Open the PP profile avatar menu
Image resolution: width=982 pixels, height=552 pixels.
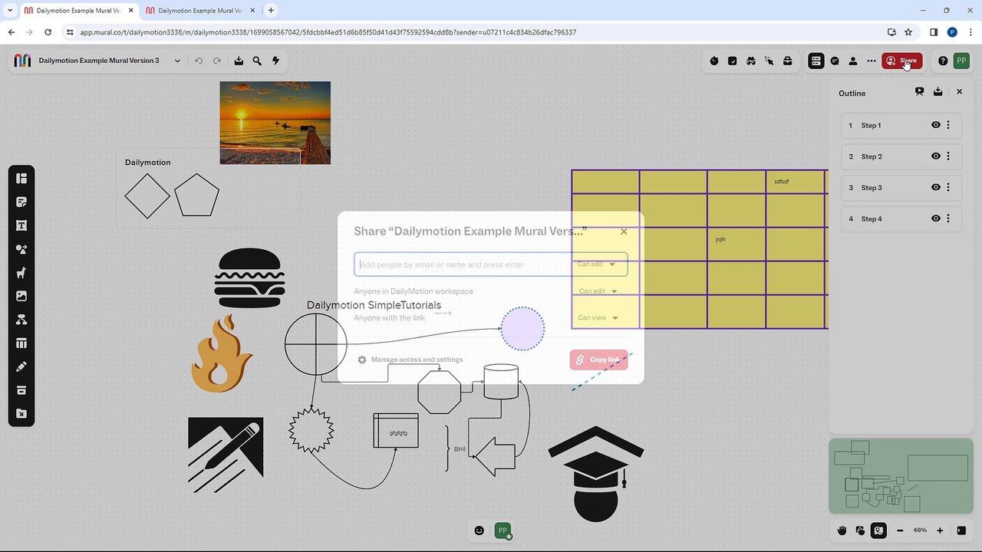pos(961,61)
